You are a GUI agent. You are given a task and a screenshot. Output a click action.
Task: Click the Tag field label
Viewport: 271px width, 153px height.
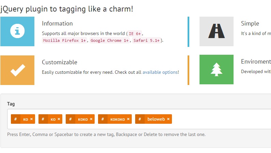click(x=11, y=104)
